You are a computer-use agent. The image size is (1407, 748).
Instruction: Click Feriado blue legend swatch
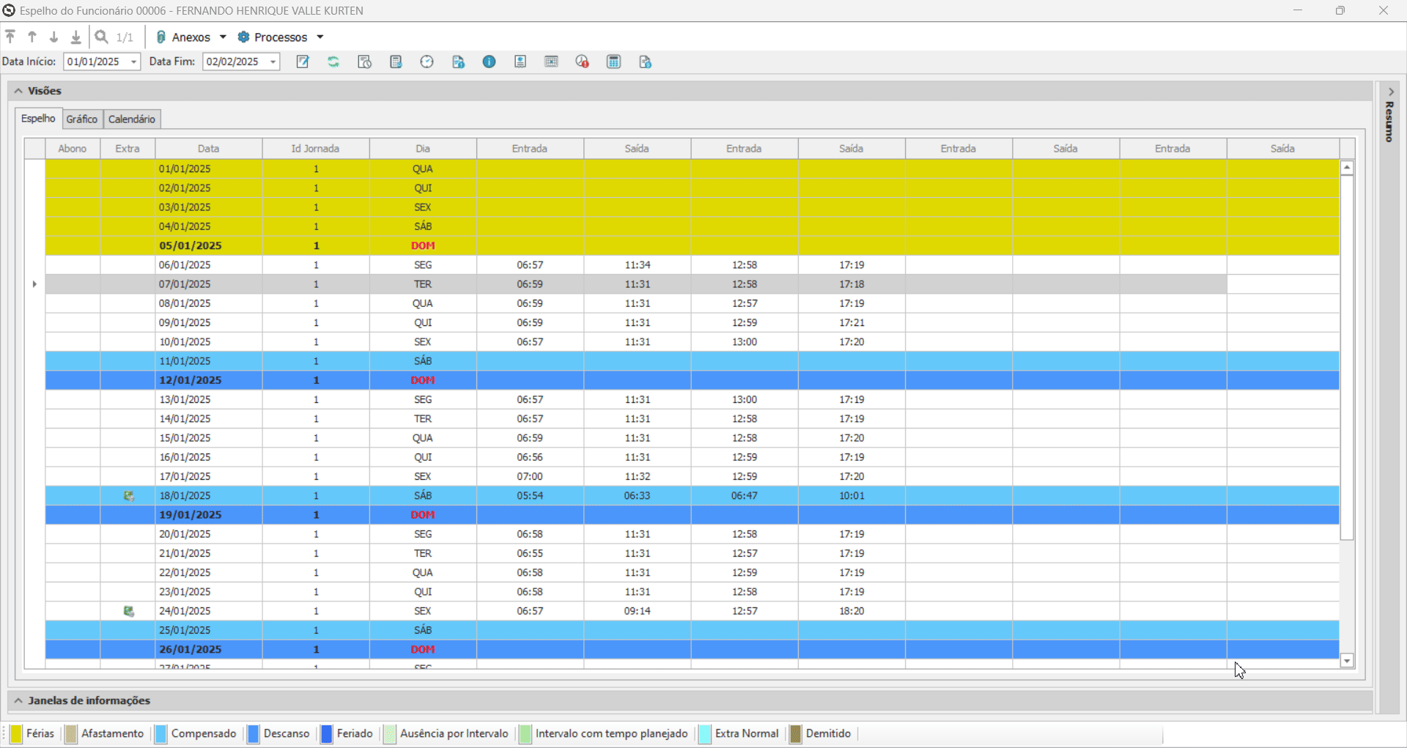tap(327, 734)
